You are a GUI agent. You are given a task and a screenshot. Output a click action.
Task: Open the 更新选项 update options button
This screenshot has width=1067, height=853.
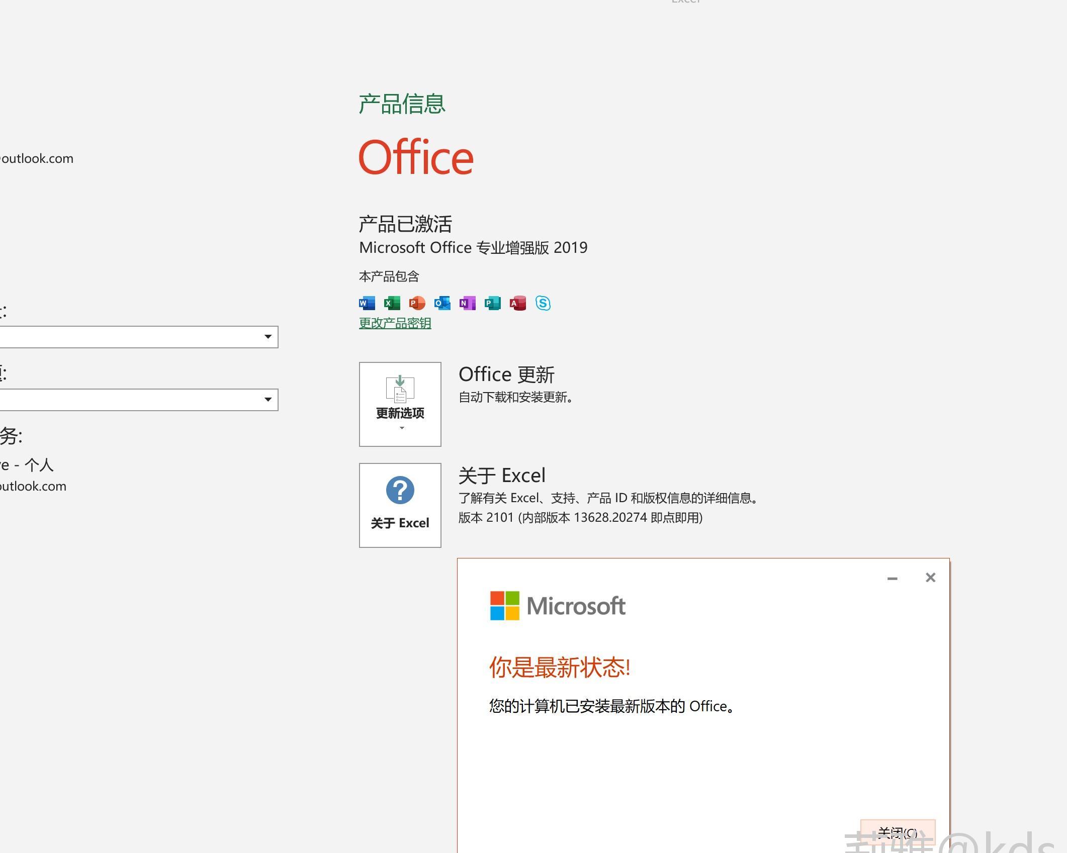coord(400,404)
